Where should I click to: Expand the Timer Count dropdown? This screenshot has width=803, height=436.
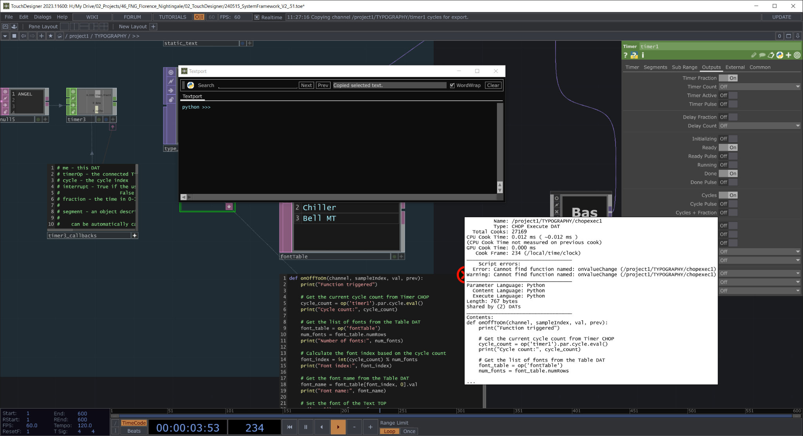[759, 87]
